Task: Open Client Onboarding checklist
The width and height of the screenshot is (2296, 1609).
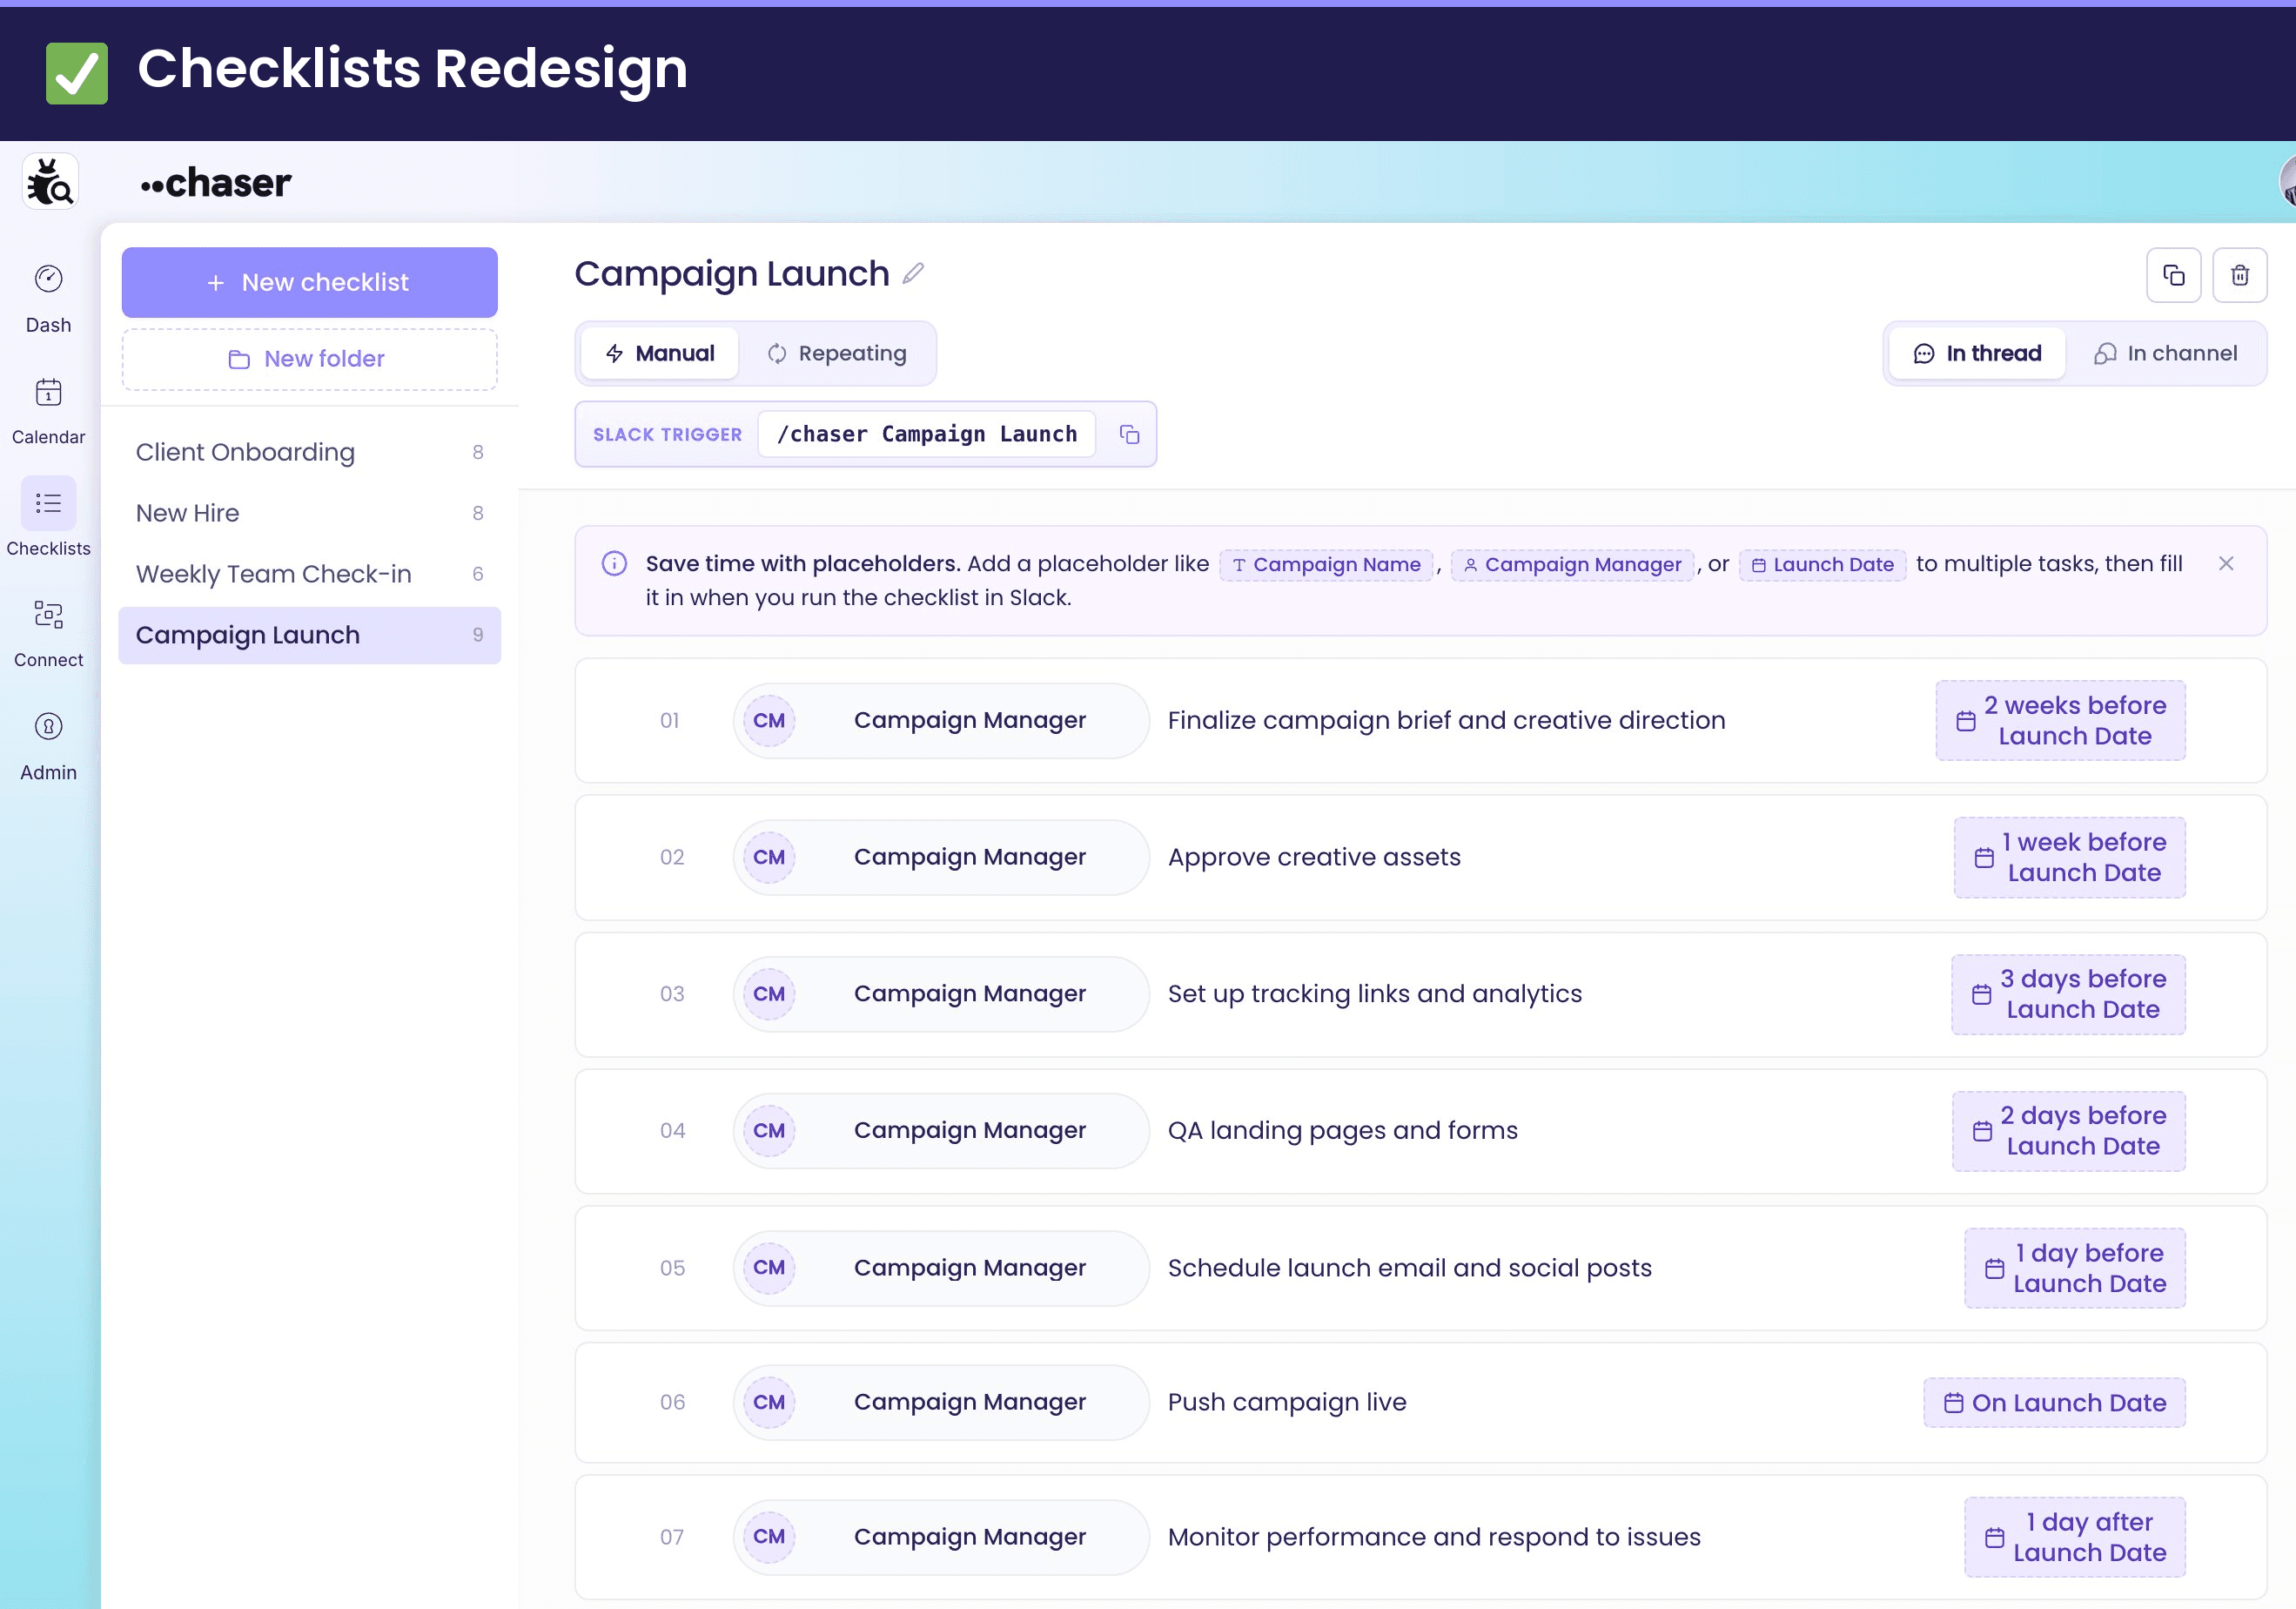Action: pos(310,452)
